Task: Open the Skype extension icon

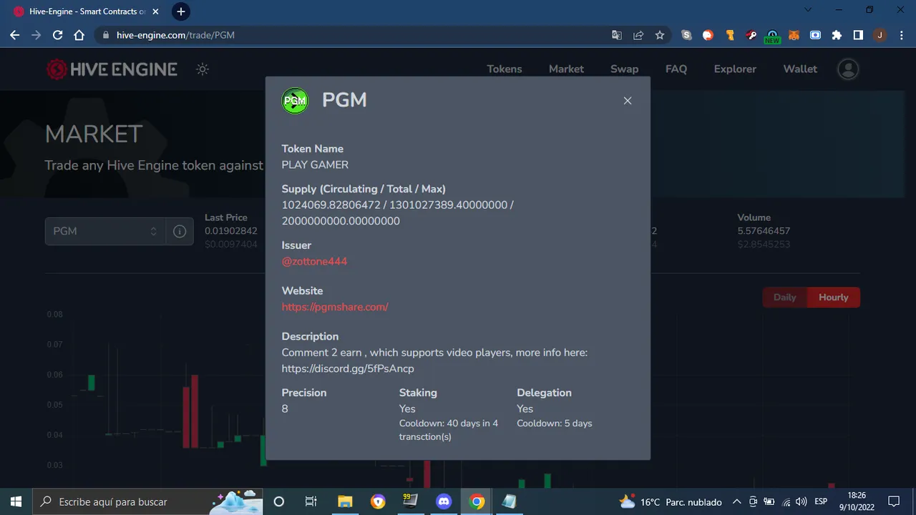Action: [x=687, y=35]
